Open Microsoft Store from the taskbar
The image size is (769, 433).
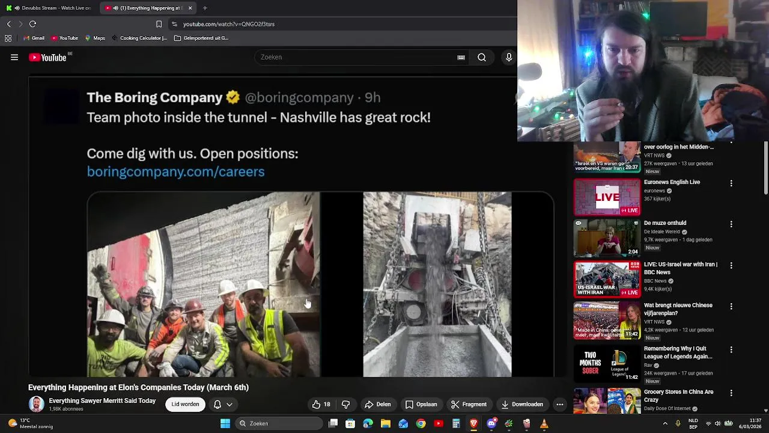[x=350, y=423]
